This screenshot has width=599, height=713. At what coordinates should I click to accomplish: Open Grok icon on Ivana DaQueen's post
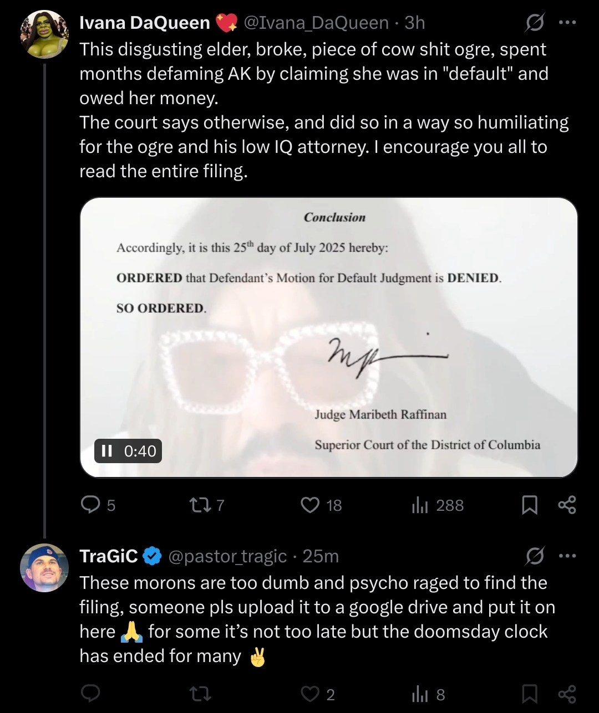535,23
